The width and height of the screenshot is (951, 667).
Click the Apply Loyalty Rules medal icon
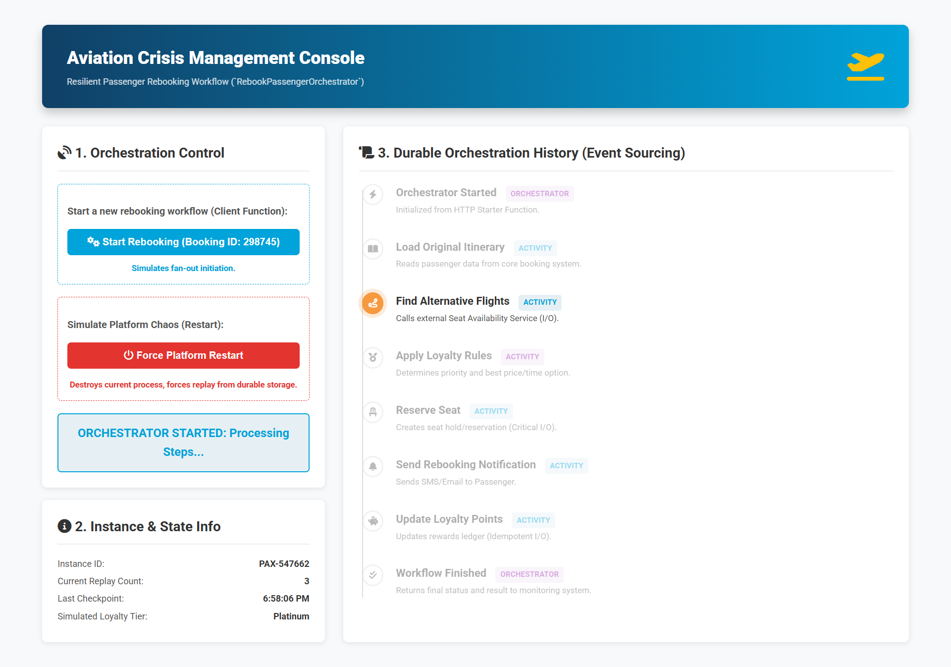pyautogui.click(x=373, y=357)
